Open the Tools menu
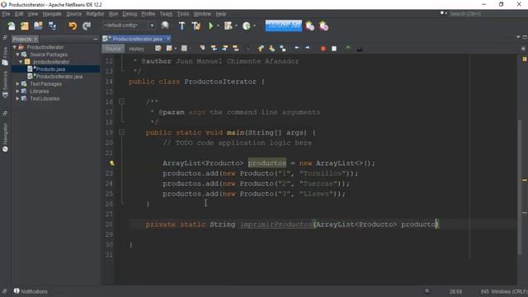The height and width of the screenshot is (297, 528). 183,14
